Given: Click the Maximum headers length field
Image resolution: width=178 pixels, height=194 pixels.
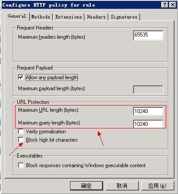Looking at the screenshot, I should pyautogui.click(x=148, y=35).
